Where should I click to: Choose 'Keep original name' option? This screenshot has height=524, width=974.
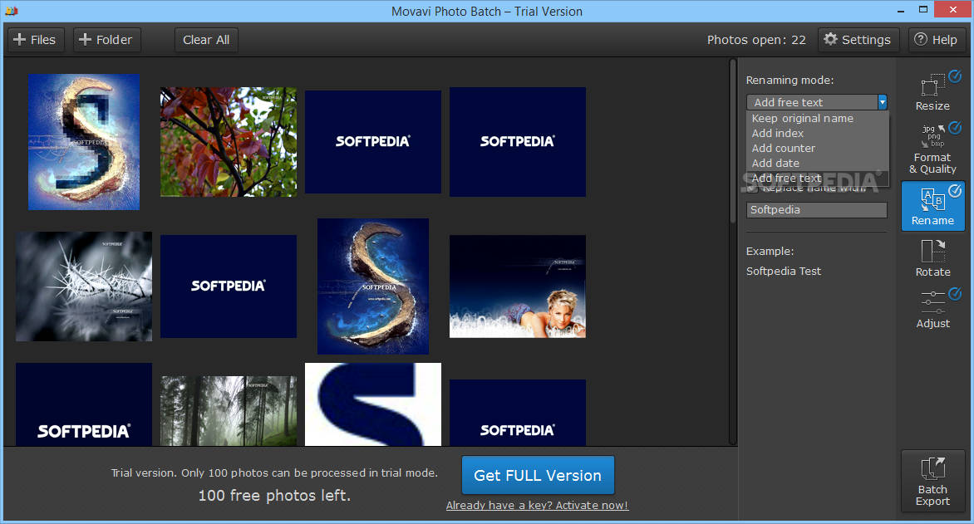818,118
